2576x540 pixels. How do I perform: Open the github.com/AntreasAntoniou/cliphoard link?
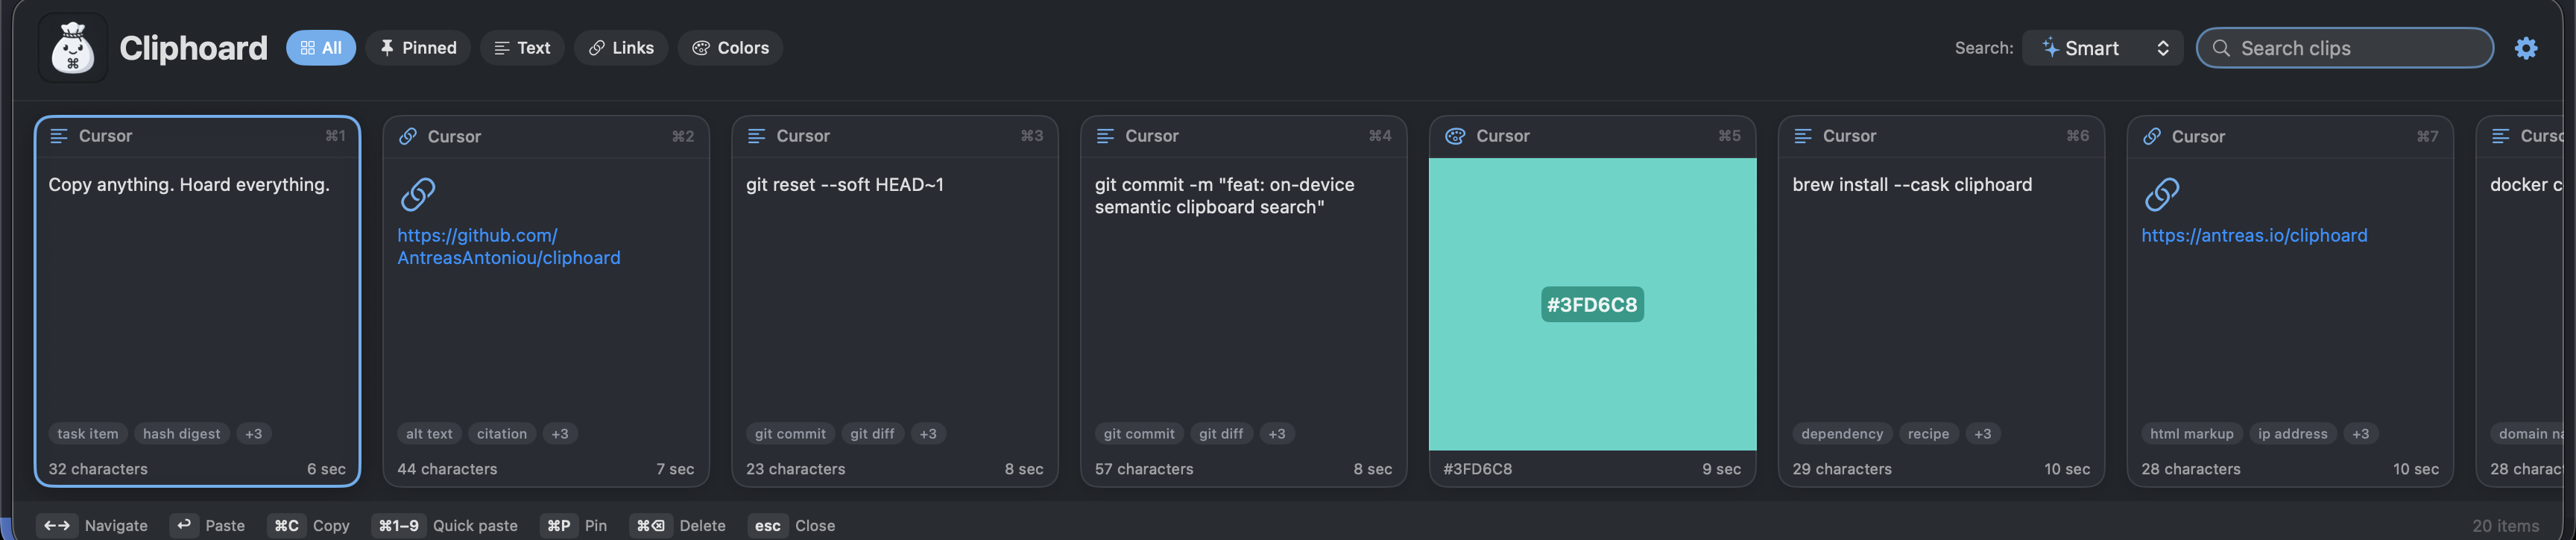point(509,247)
